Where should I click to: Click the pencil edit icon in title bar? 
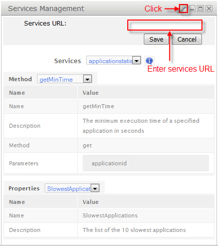(x=183, y=9)
